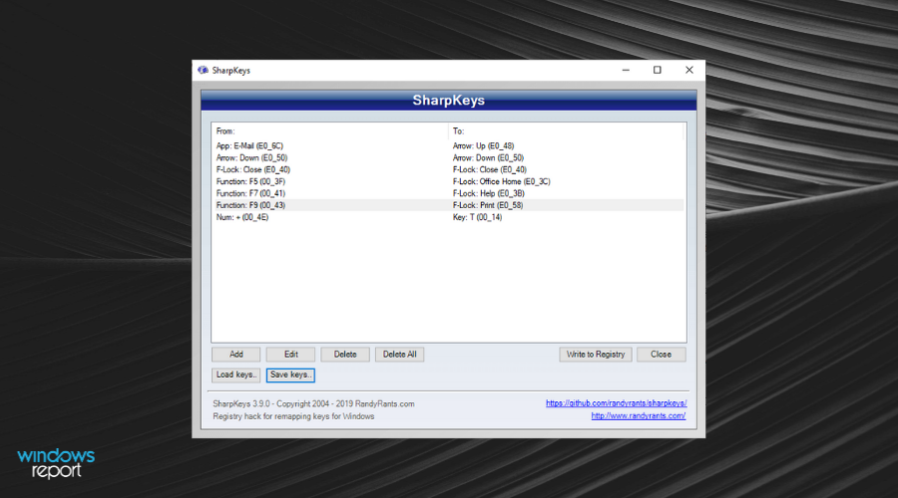This screenshot has width=898, height=498.
Task: Select the Function: F9 (00_43) row
Action: coord(448,205)
